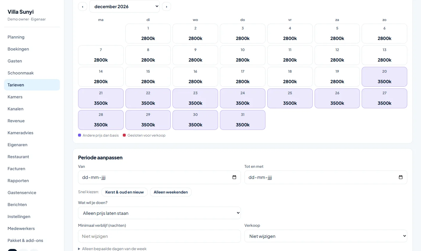Open Planning in the sidebar
Viewport: 421px width, 251px height.
tap(32, 37)
